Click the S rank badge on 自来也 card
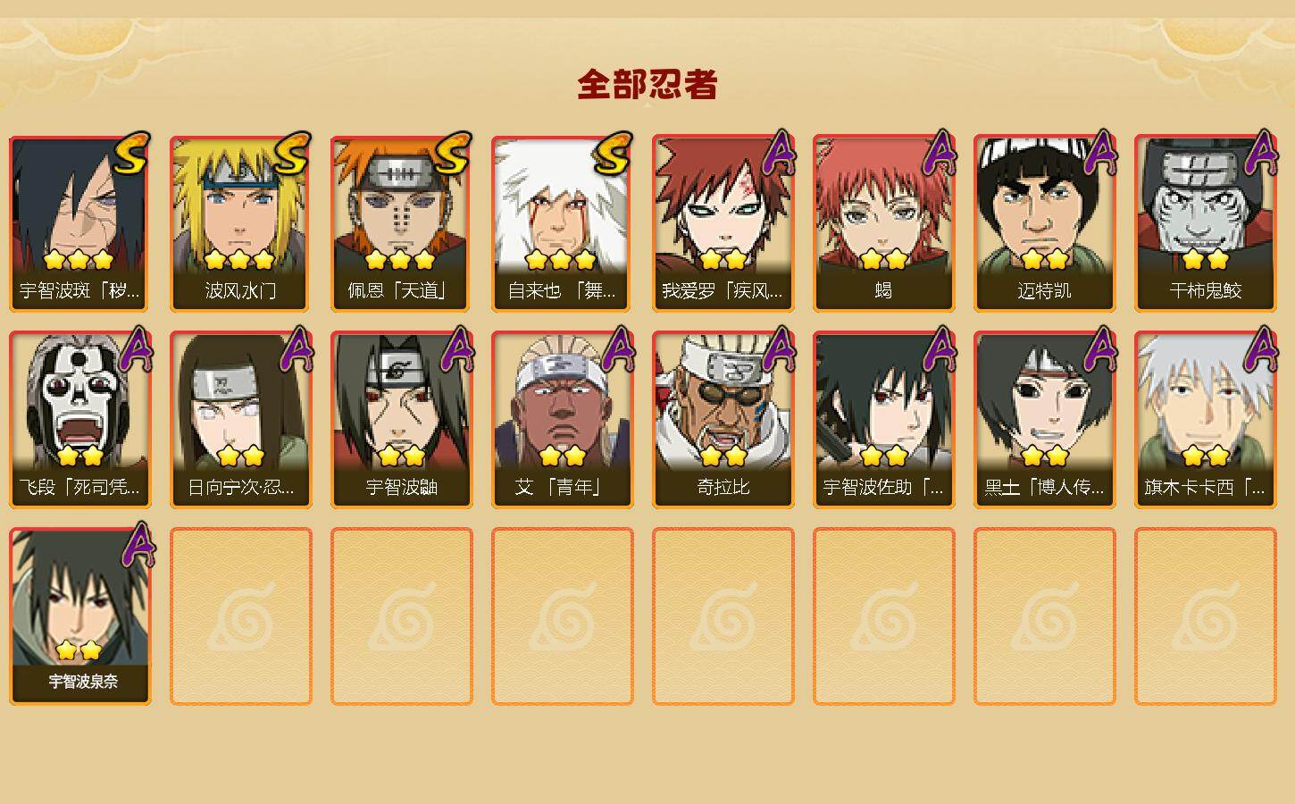1295x804 pixels. click(x=614, y=154)
